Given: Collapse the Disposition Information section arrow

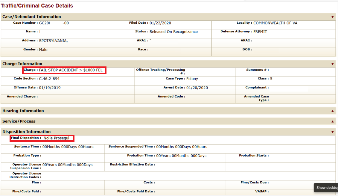Looking at the screenshot, I should 332,132.
